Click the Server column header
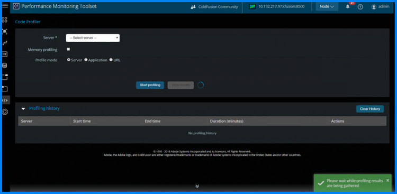Screen dimensions: 397x194 click(26, 121)
